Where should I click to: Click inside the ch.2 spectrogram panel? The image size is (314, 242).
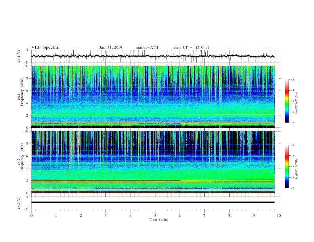(153, 162)
